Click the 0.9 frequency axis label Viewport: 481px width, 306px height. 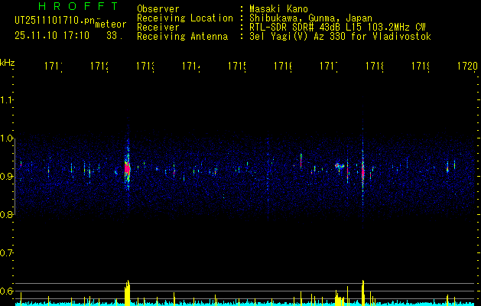tap(6, 177)
